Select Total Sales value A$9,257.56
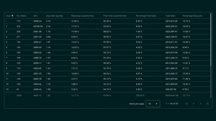This screenshot has width=216, height=121. [171, 89]
